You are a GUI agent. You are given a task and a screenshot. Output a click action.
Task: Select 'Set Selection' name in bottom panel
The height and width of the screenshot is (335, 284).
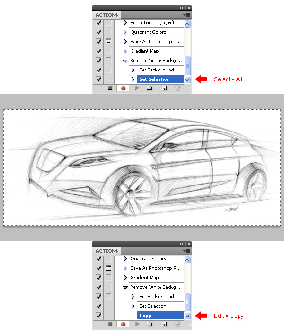153,306
